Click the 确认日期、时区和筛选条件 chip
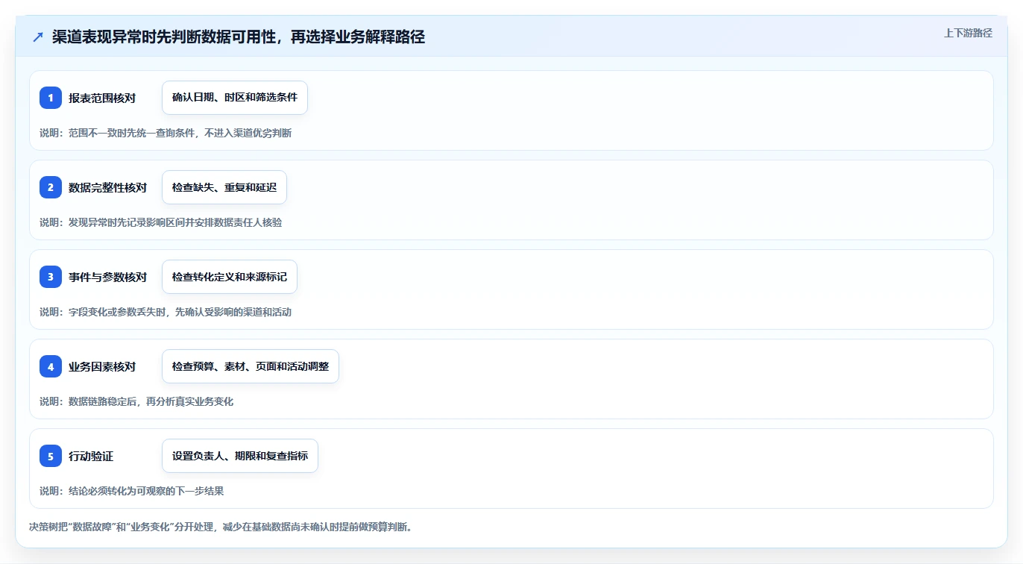This screenshot has width=1023, height=564. tap(235, 98)
